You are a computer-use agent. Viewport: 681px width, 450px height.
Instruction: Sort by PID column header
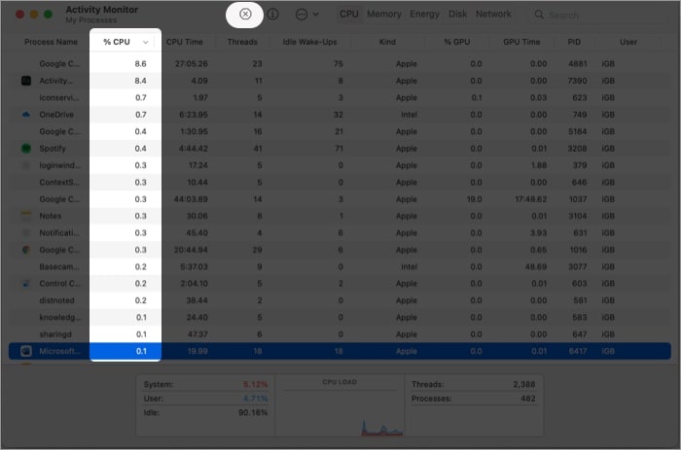574,42
